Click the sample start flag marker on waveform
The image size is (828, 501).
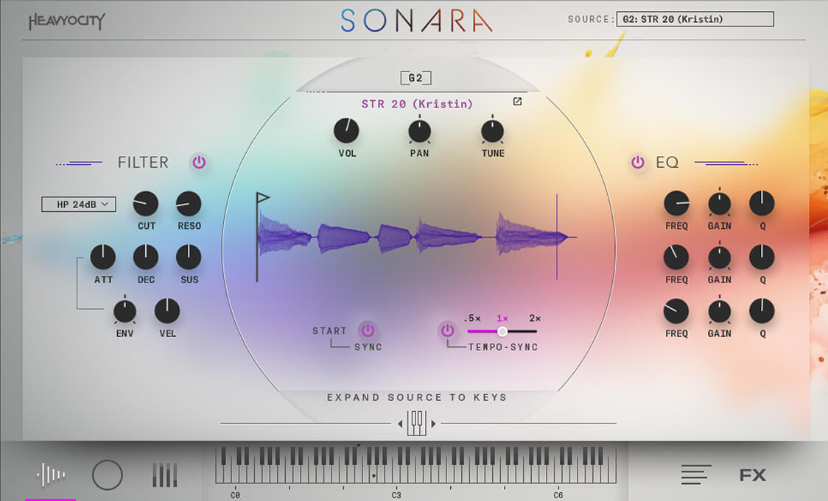coord(262,198)
